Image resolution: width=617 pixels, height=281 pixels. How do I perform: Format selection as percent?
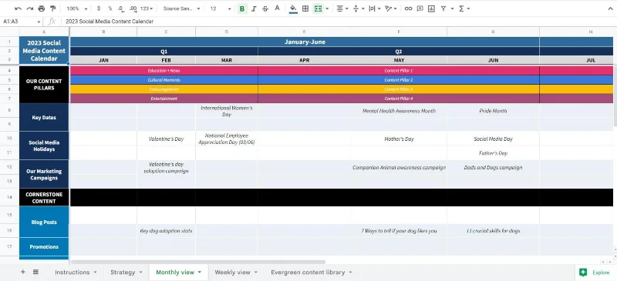pyautogui.click(x=110, y=8)
